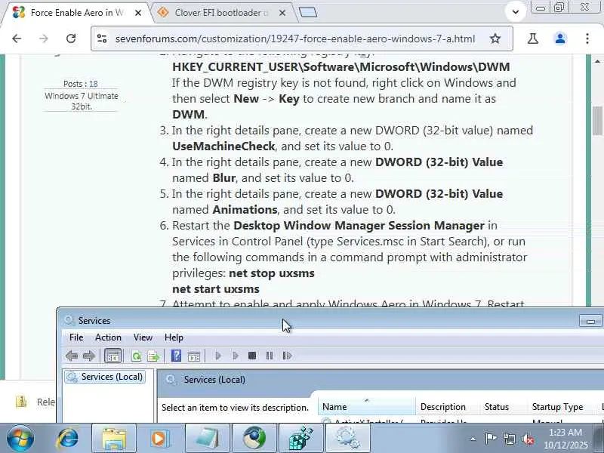Image resolution: width=604 pixels, height=453 pixels.
Task: Click the address bar URL
Action: (x=295, y=39)
